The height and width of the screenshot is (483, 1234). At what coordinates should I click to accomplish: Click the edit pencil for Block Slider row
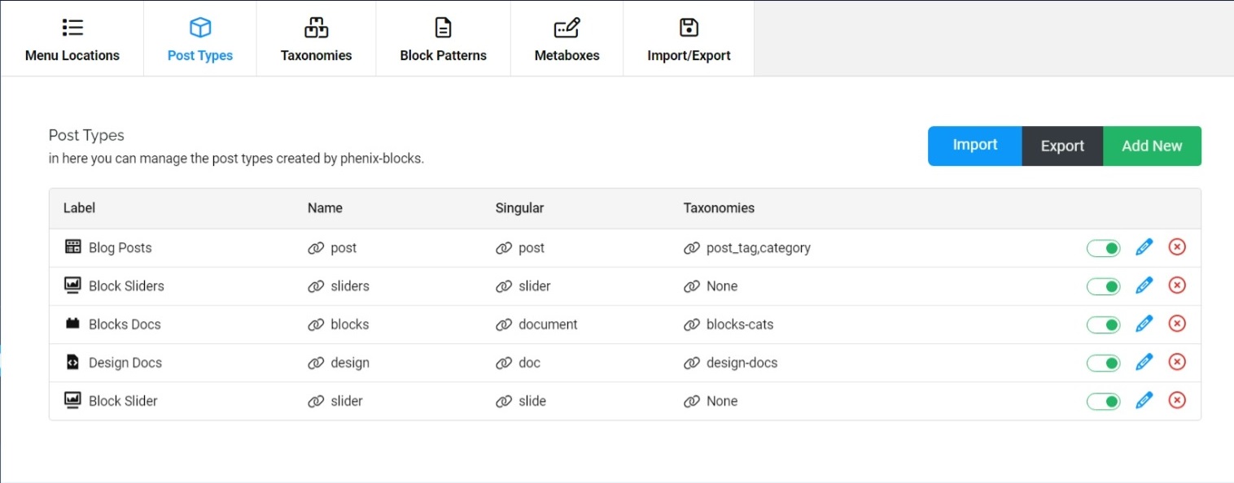1144,399
